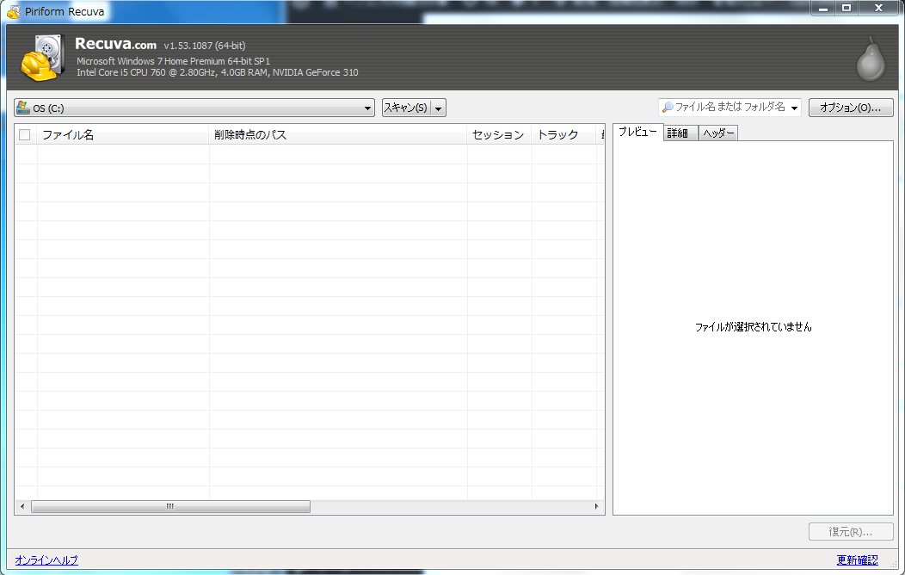Viewport: 905px width, 575px height.
Task: Click the Recuva.com header title
Action: point(115,44)
